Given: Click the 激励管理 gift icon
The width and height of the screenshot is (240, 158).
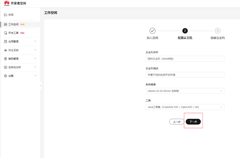Looking at the screenshot, I should click(6, 59).
